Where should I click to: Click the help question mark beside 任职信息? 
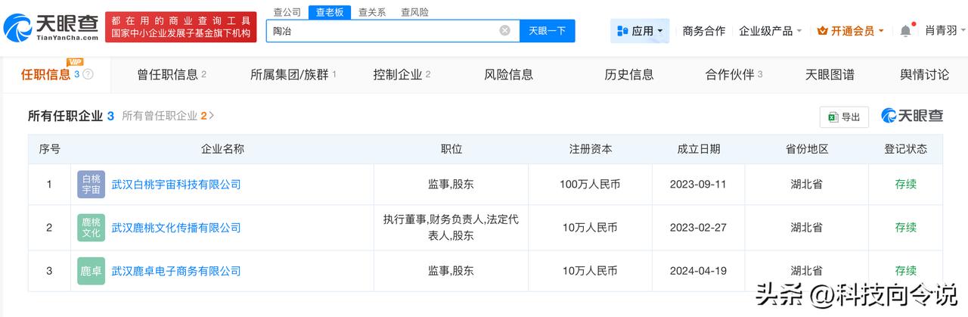click(88, 74)
